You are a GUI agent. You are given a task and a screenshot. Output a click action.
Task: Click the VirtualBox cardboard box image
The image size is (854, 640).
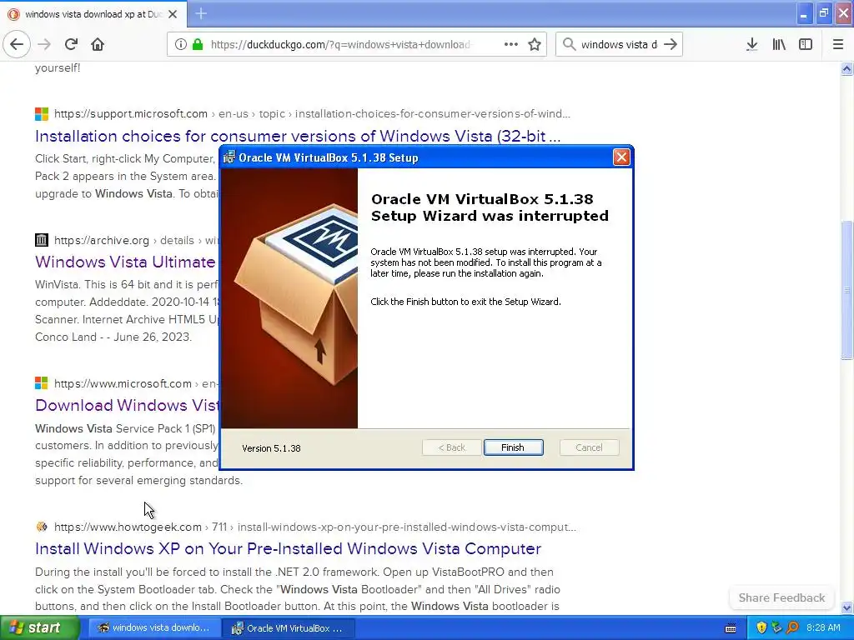(x=296, y=294)
